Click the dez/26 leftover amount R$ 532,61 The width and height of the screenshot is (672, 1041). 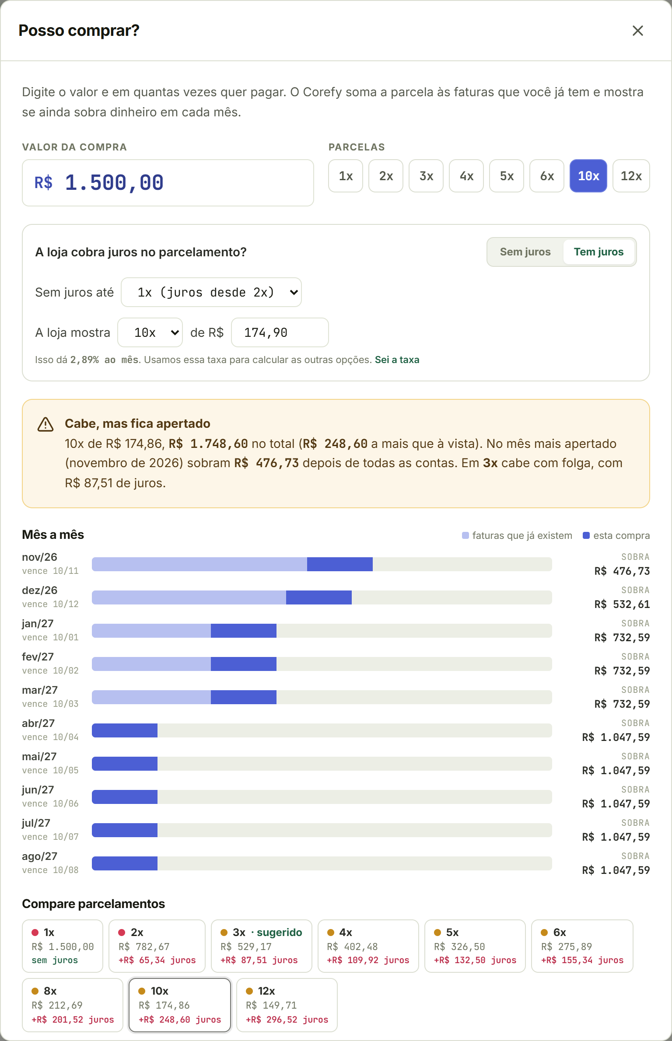point(622,604)
